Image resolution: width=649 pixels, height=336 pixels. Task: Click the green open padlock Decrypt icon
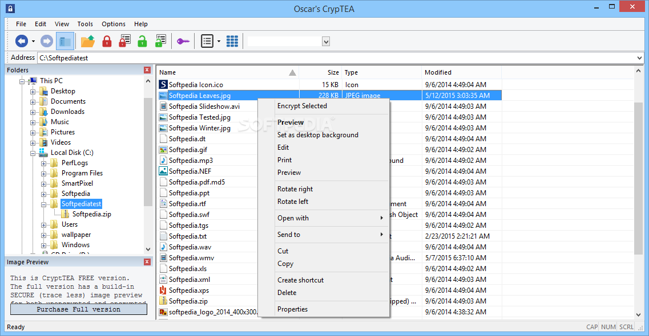[142, 41]
